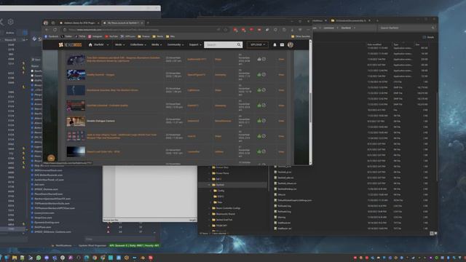The width and height of the screenshot is (466, 262).
Task: Click the Instagram bookmark in favorites bar
Action: click(x=95, y=36)
